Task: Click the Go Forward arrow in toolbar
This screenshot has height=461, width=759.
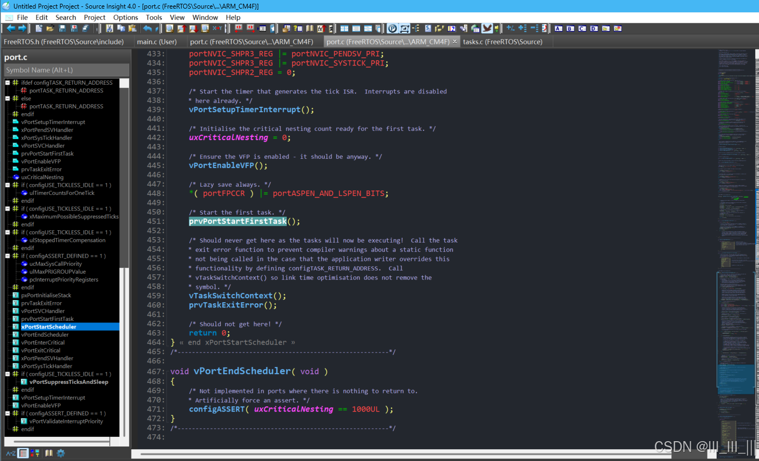Action: (22, 28)
